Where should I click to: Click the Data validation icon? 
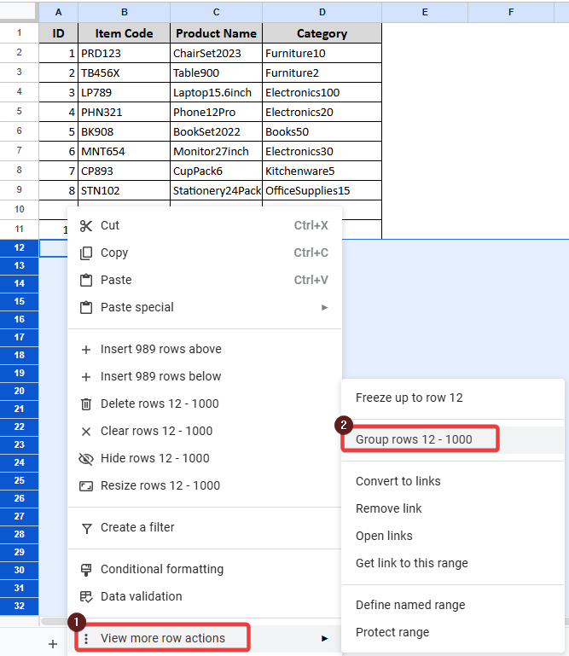(x=85, y=596)
